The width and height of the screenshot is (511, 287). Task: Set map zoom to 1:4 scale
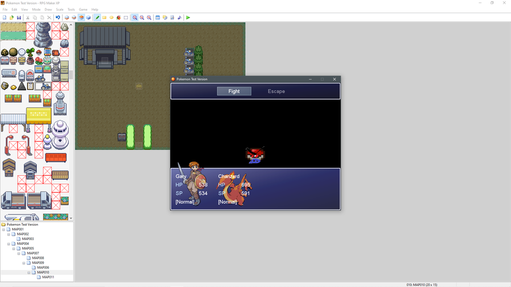tap(149, 18)
